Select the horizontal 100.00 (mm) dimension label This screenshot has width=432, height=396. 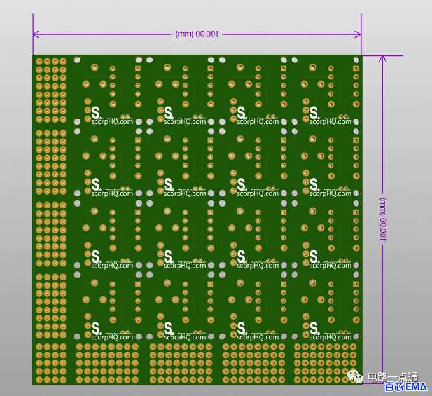pyautogui.click(x=197, y=34)
